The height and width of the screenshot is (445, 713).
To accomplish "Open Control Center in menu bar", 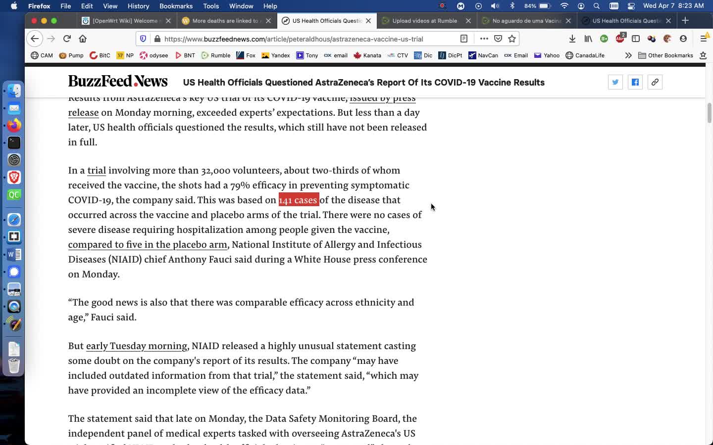I will (631, 6).
